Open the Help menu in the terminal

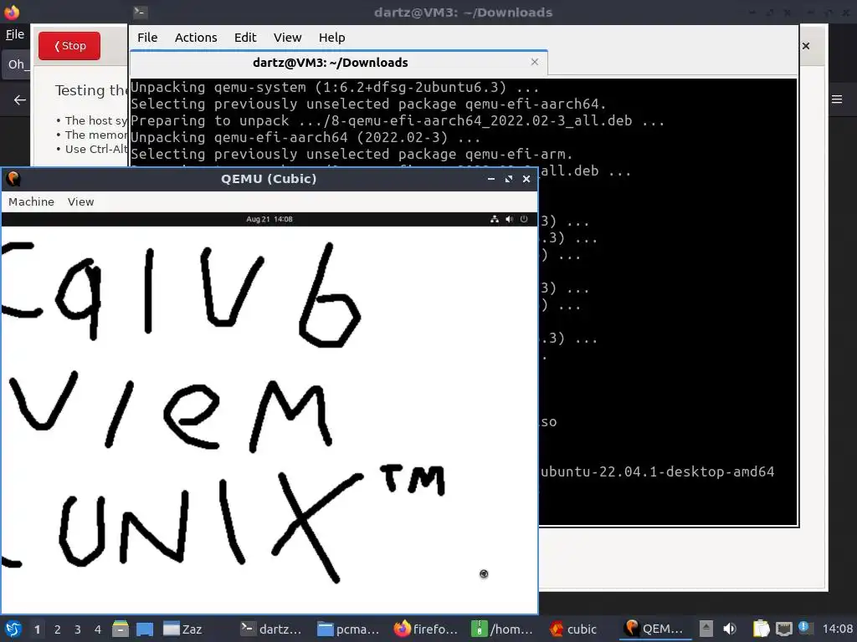pyautogui.click(x=331, y=38)
